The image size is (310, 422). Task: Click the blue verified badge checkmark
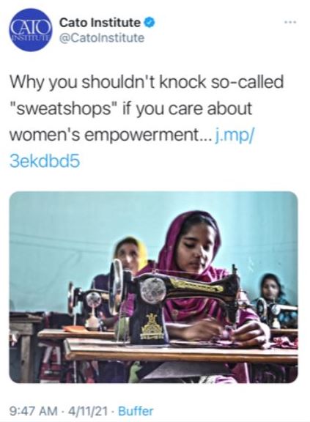pyautogui.click(x=150, y=23)
